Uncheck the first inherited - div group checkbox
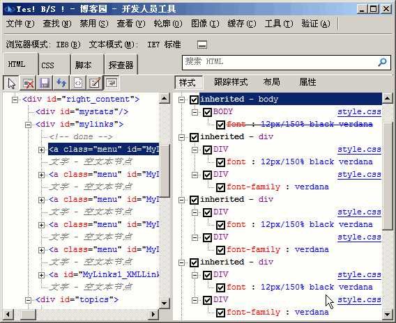This screenshot has height=323, width=396. click(x=194, y=137)
